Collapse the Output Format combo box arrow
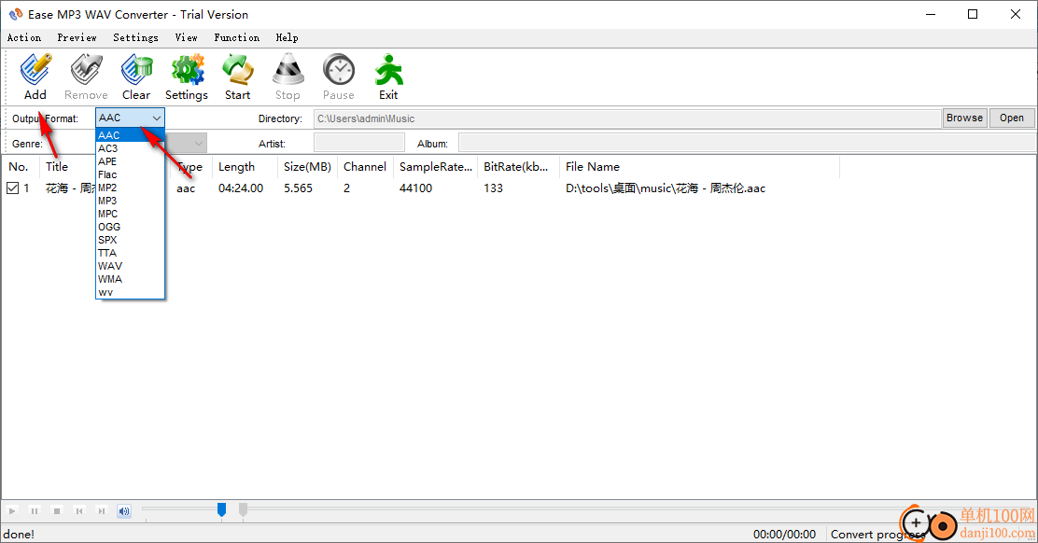The image size is (1038, 543). (156, 118)
